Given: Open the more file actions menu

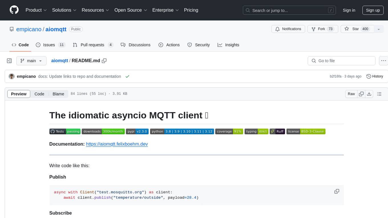Looking at the screenshot, I should (x=383, y=61).
